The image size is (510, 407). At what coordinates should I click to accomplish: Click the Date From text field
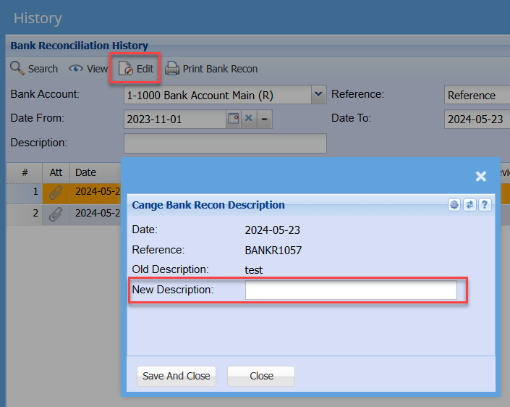pos(175,119)
